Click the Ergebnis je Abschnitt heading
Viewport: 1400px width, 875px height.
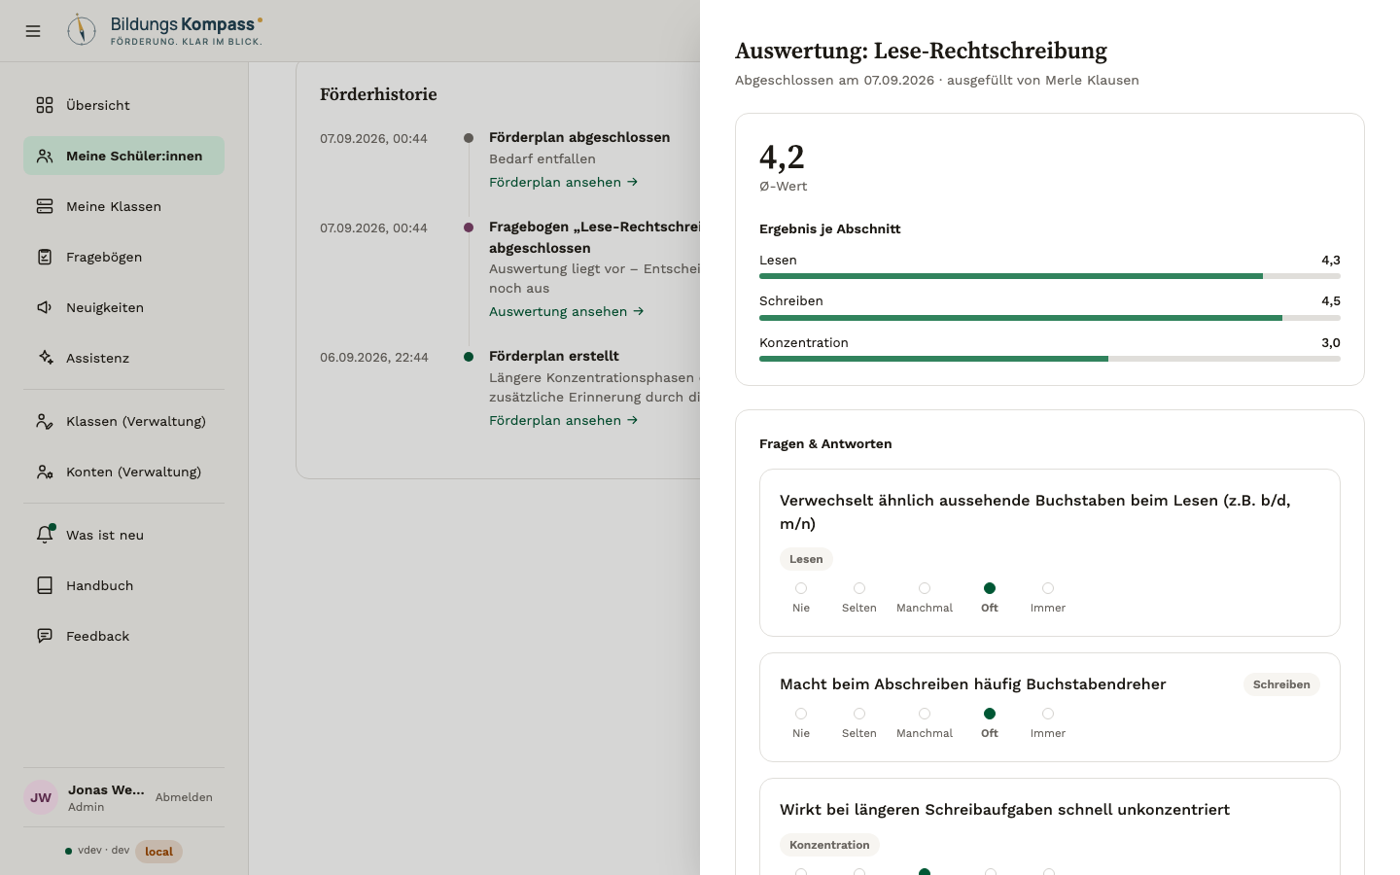[830, 228]
